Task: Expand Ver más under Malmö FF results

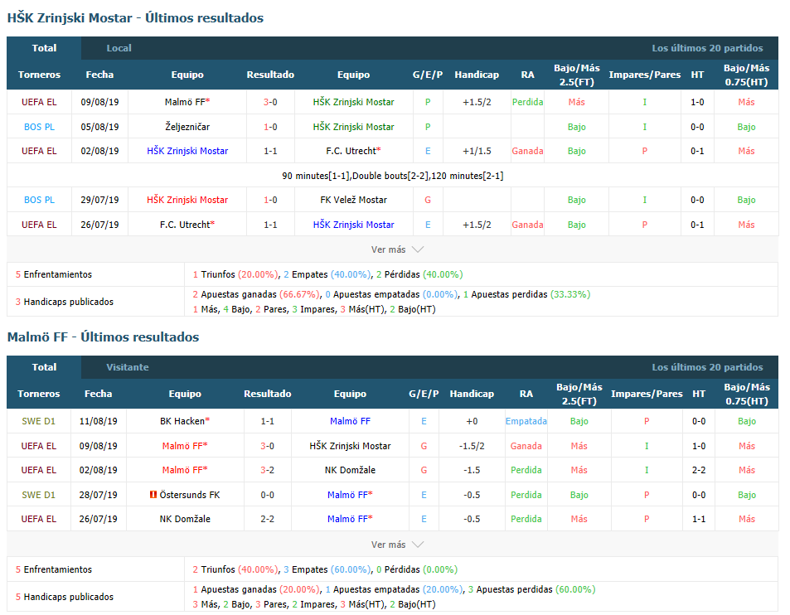Action: click(x=397, y=545)
